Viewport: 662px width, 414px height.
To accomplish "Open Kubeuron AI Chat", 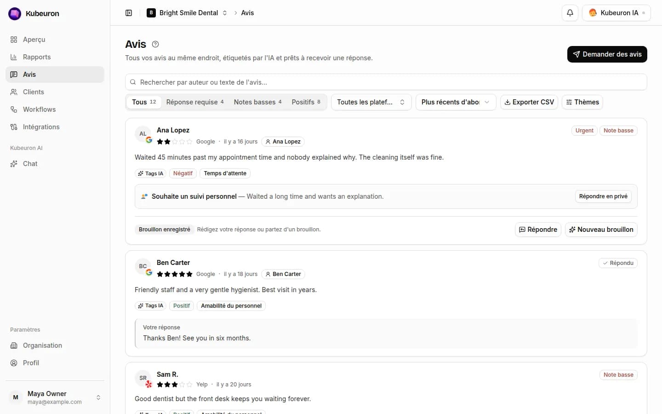I will click(x=55, y=164).
